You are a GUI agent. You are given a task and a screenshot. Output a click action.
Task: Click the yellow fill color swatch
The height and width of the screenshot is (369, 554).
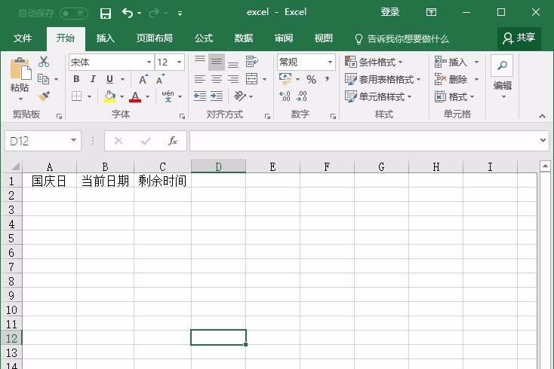pos(110,96)
